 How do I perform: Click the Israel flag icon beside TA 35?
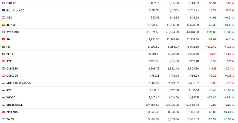[3, 119]
